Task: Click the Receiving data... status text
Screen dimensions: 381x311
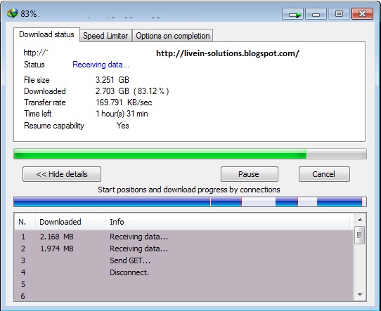Action: pos(101,65)
